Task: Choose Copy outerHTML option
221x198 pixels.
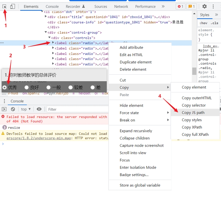Action: 195,98
